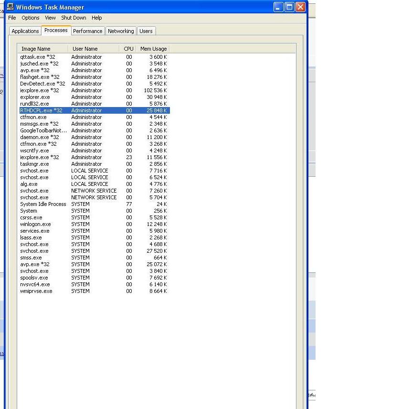
Task: Select the highlighted RTHDCPL.exe *32 row
Action: [95, 110]
